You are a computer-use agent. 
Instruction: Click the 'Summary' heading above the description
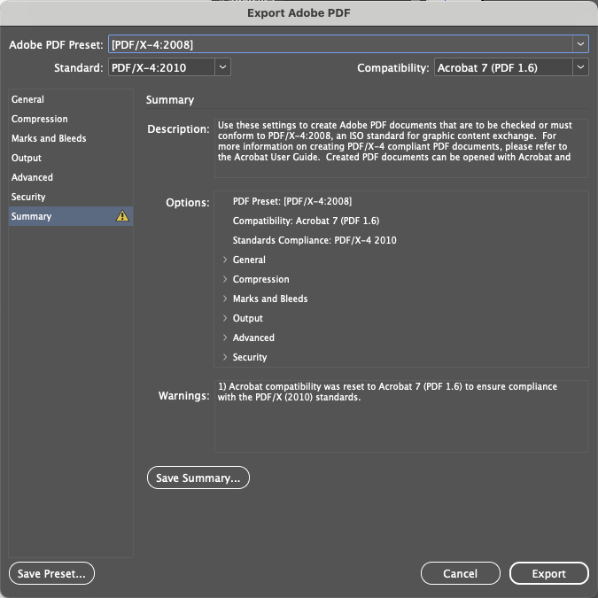click(170, 100)
